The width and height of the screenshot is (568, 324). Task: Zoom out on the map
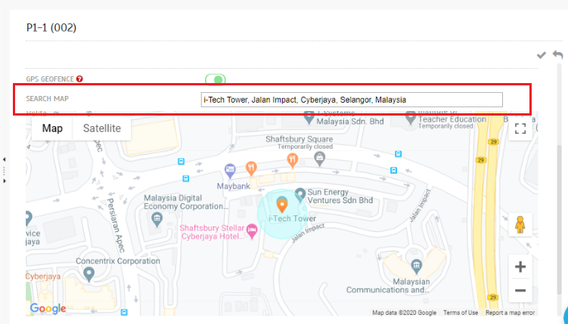point(520,290)
